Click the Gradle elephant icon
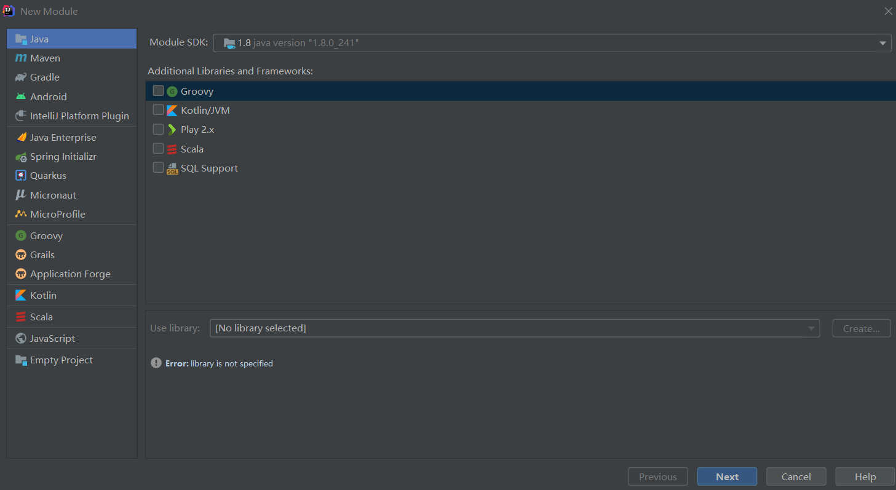Screen dimensions: 896x490 (x=21, y=77)
